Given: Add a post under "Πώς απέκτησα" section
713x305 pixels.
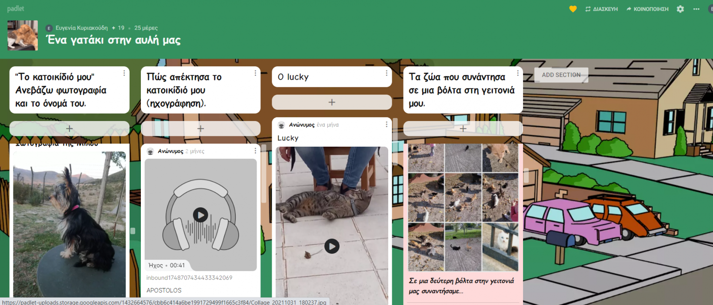Looking at the screenshot, I should 201,128.
